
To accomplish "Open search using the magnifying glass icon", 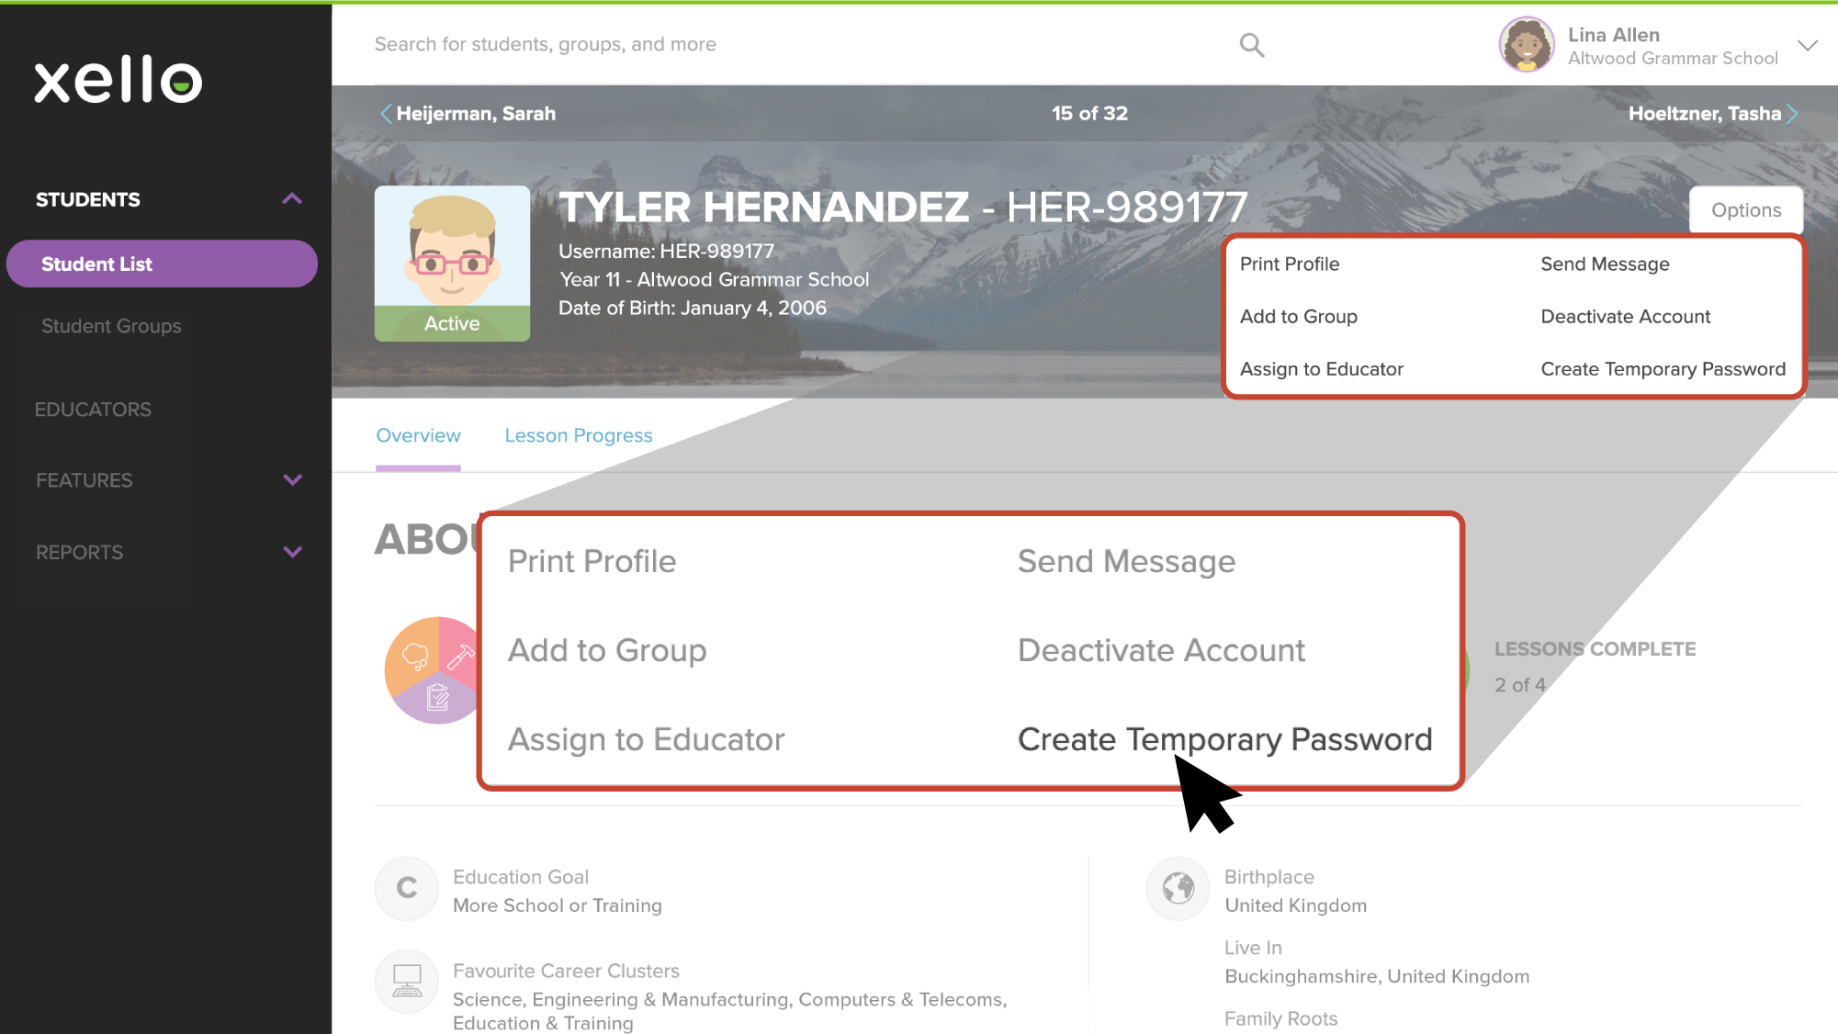I will click(1252, 44).
